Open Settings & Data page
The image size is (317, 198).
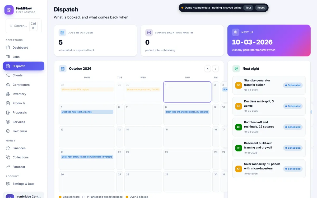click(x=24, y=184)
